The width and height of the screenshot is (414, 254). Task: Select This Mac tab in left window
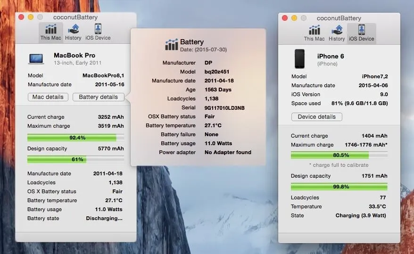pyautogui.click(x=51, y=32)
